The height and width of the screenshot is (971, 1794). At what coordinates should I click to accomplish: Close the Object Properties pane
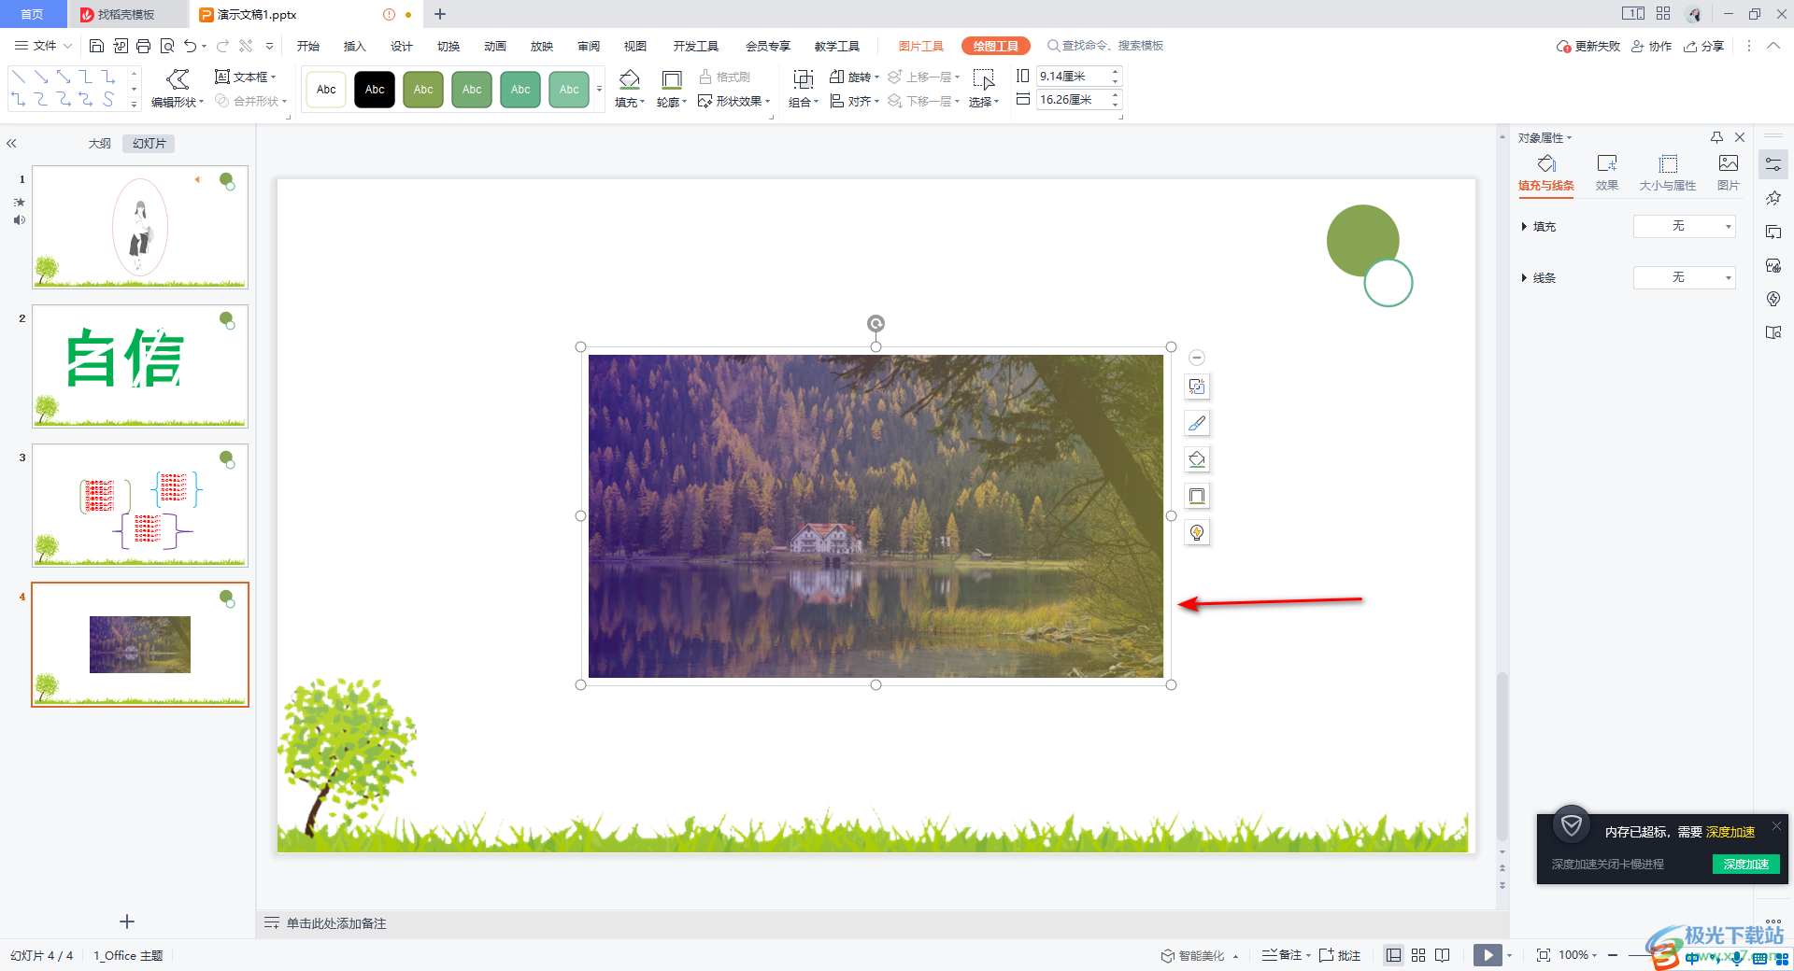pyautogui.click(x=1740, y=137)
